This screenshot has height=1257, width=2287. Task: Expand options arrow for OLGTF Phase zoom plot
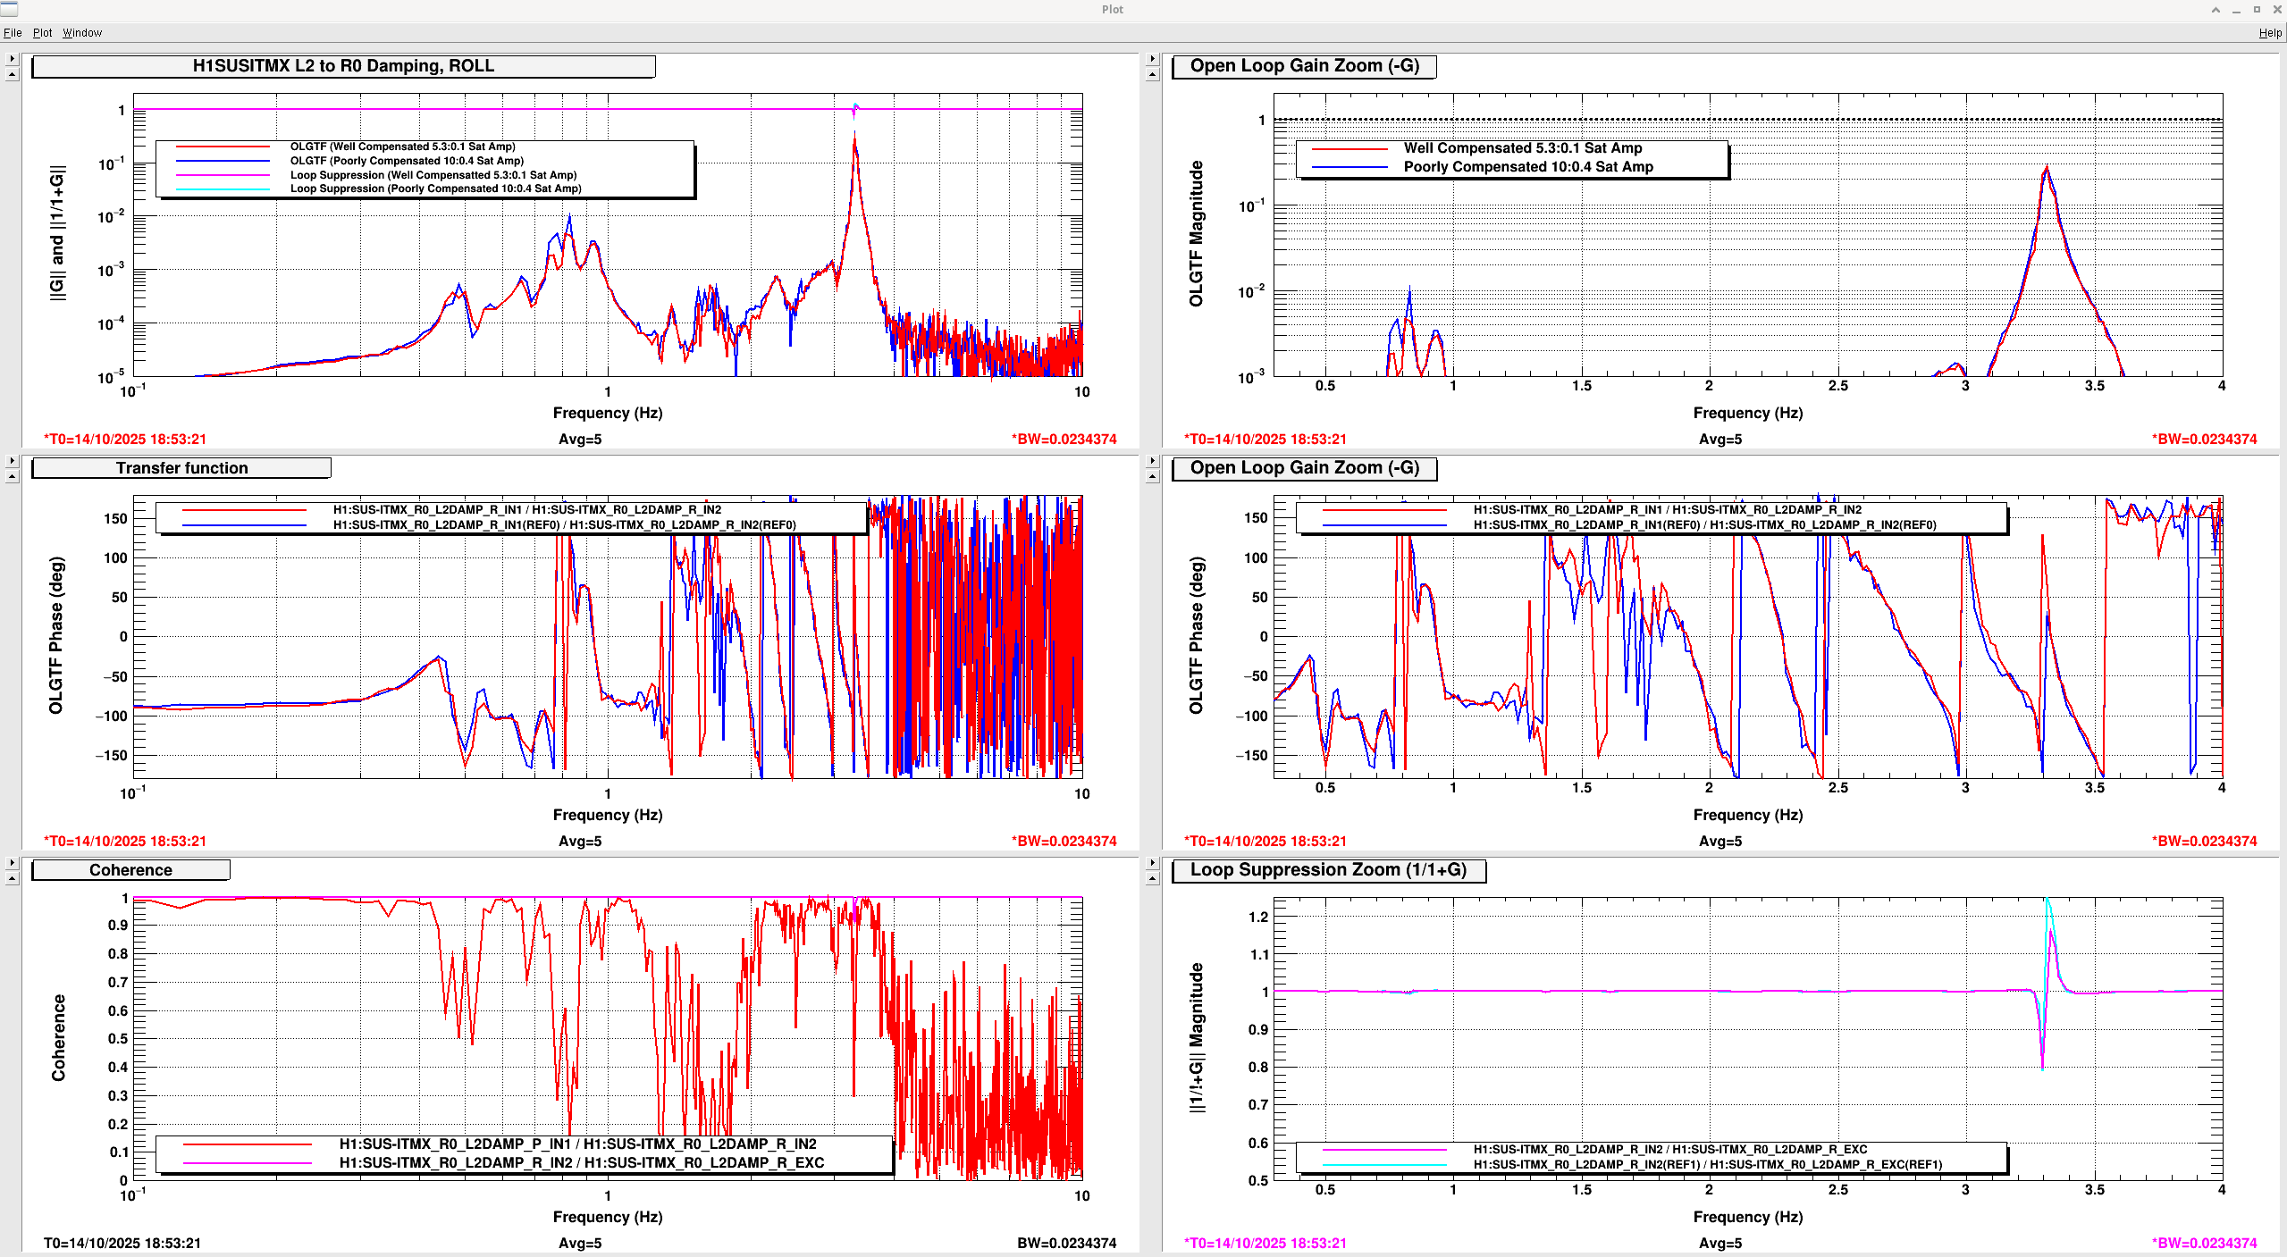click(x=1152, y=461)
